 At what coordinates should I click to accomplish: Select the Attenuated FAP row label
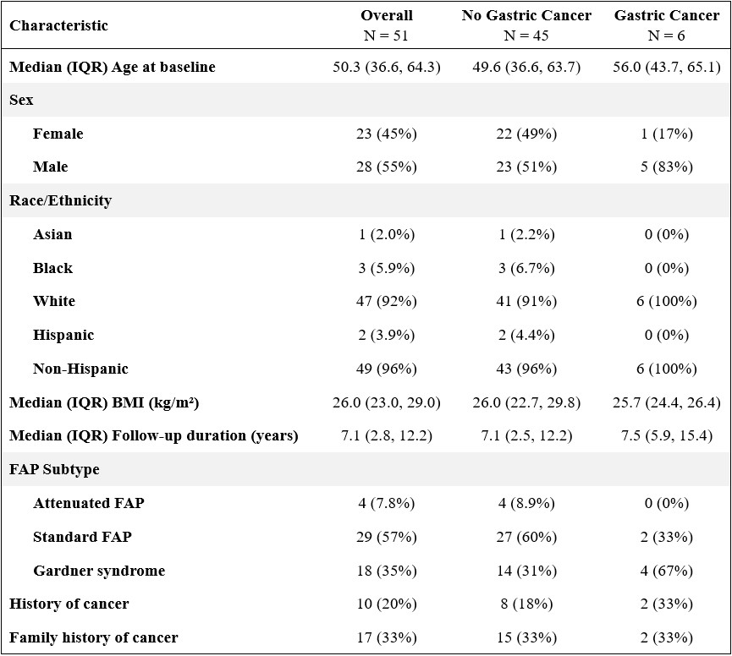click(x=89, y=504)
